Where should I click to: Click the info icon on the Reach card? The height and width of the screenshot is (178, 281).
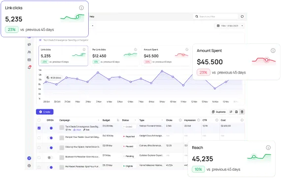point(268,148)
